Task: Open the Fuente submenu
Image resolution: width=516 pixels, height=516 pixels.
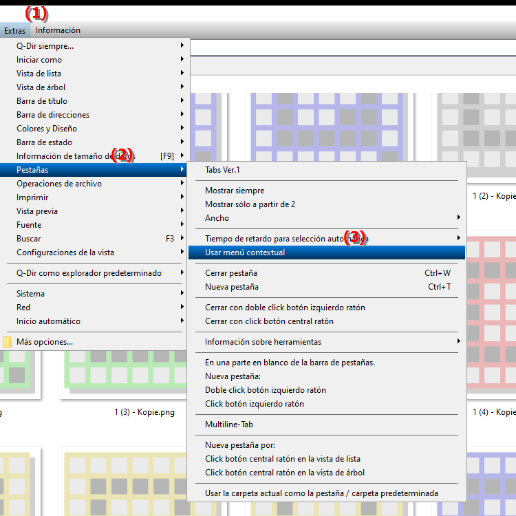Action: [x=94, y=225]
